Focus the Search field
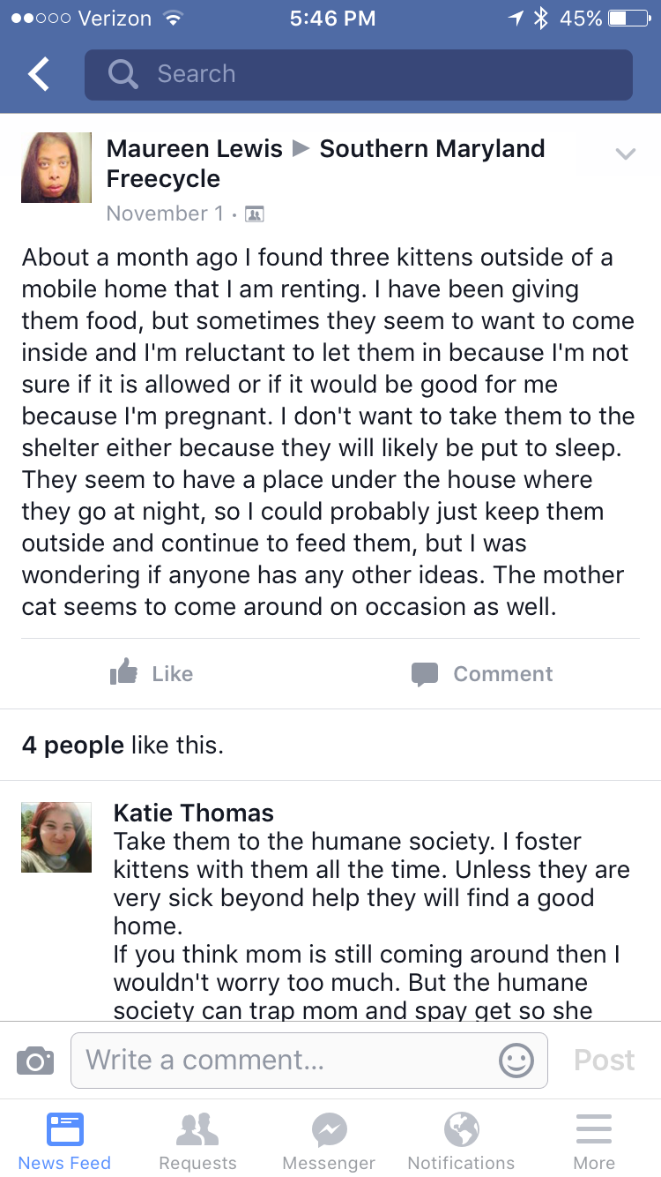 (x=359, y=75)
